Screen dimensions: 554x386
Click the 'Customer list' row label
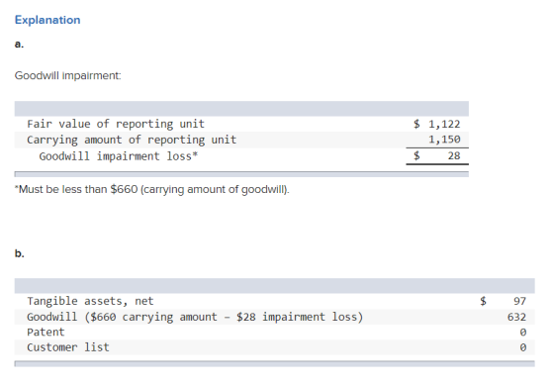tap(68, 347)
